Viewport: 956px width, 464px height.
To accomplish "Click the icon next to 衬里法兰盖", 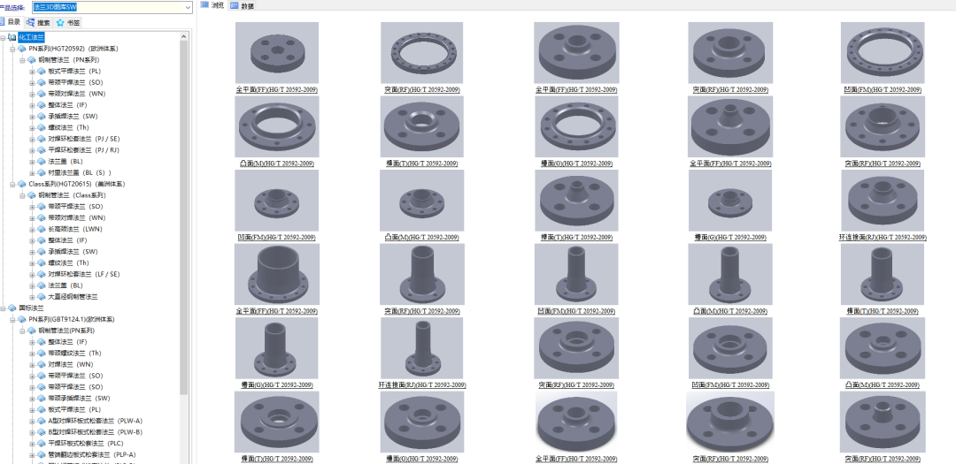I will pos(42,172).
